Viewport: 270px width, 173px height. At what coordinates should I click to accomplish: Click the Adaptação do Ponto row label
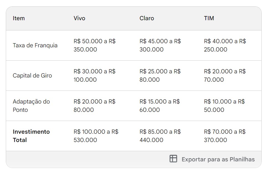31,106
